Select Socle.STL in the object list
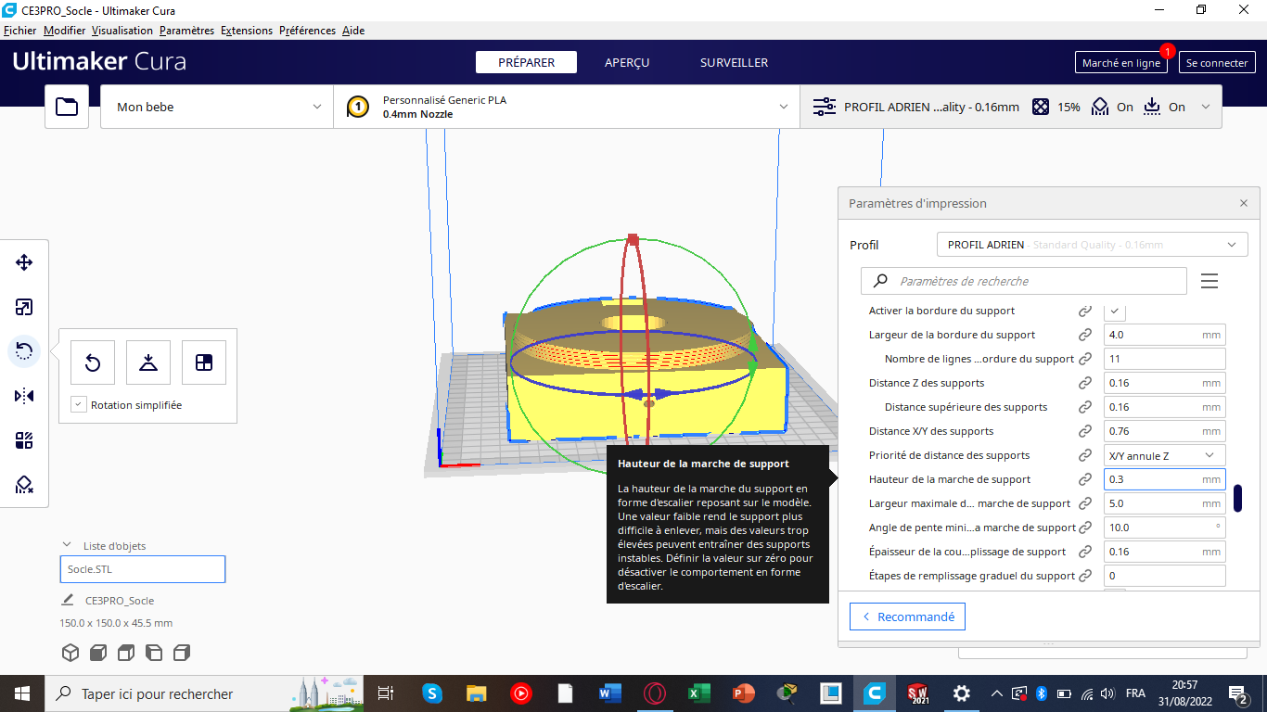This screenshot has width=1267, height=712. (x=143, y=569)
